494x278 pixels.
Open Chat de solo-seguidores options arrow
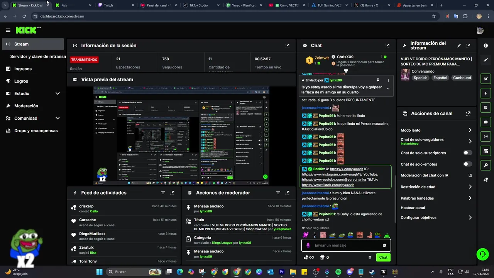(470, 141)
